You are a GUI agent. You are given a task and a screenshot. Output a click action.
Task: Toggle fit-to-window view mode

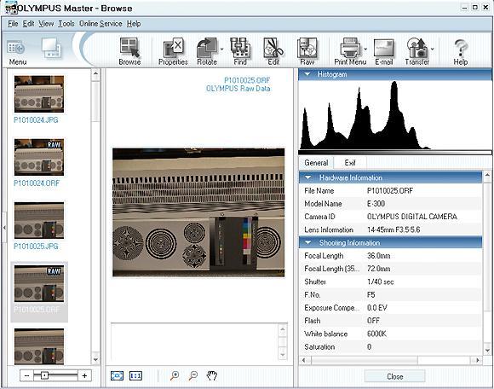pyautogui.click(x=117, y=375)
